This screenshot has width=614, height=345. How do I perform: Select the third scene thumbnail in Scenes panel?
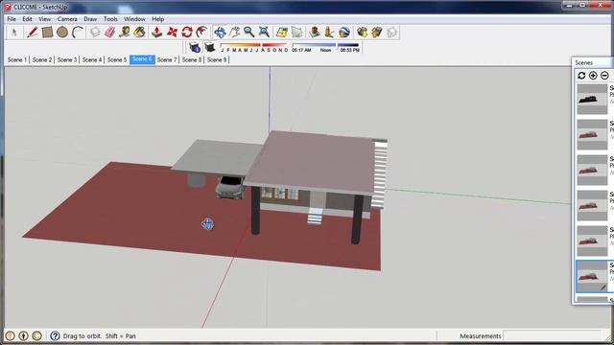tap(592, 170)
